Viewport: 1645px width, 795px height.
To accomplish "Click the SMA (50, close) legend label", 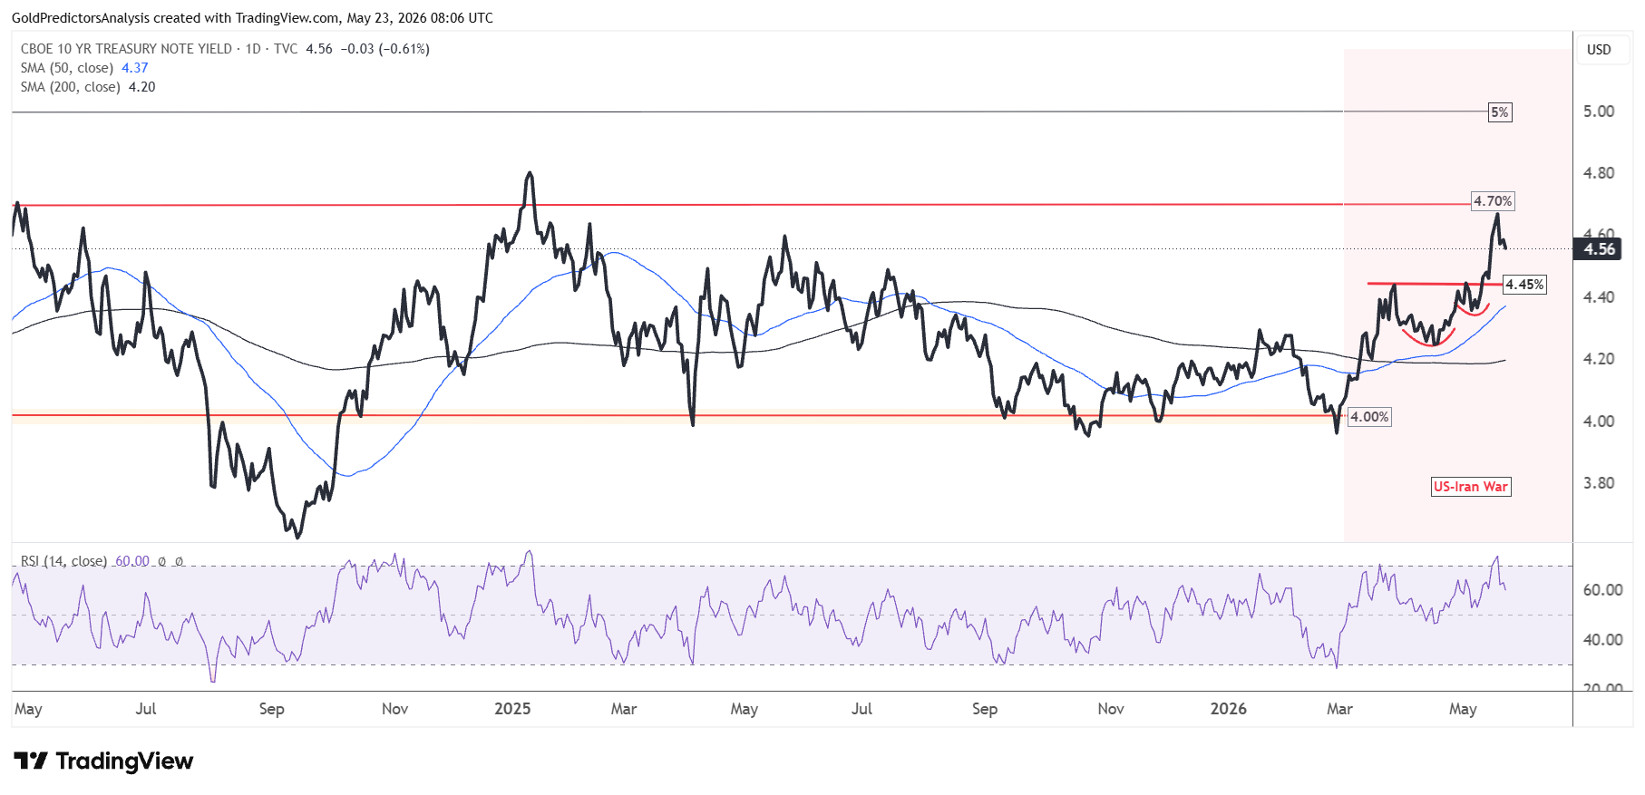I will pyautogui.click(x=67, y=68).
